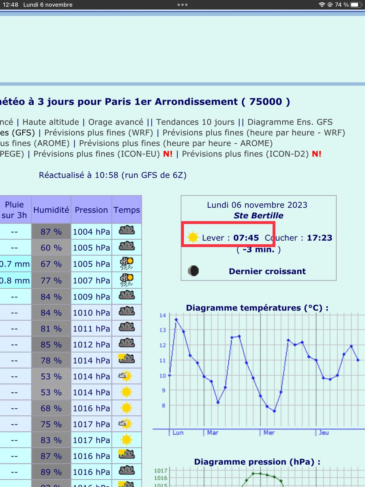Click the sun icon beside Lever
This screenshot has width=365, height=487.
(193, 237)
